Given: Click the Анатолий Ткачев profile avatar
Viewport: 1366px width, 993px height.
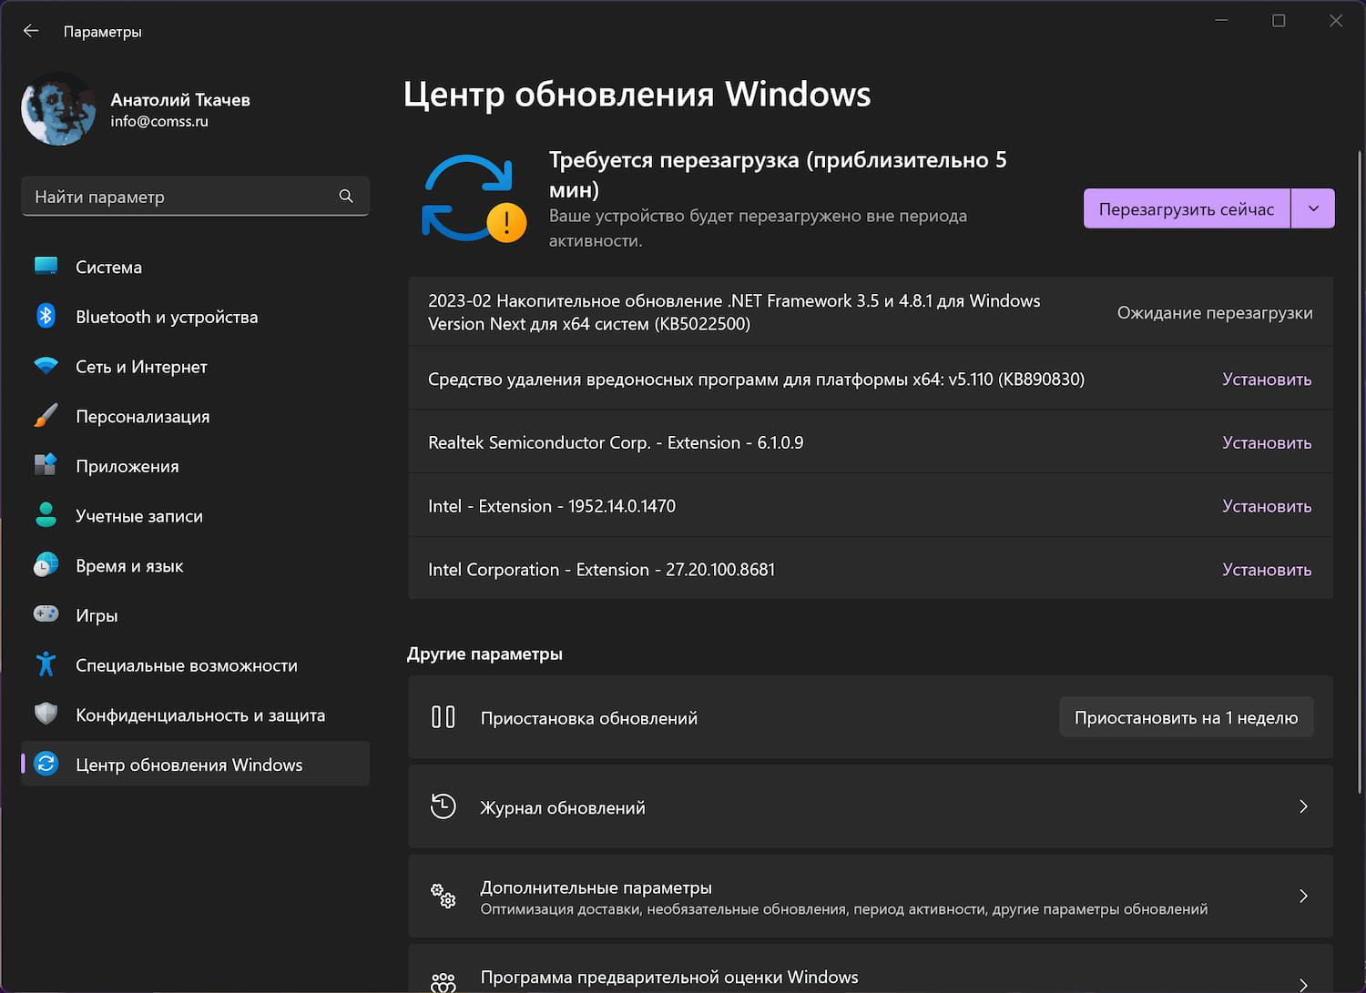Looking at the screenshot, I should click(58, 109).
